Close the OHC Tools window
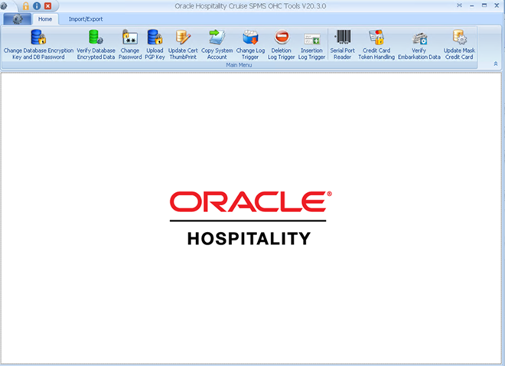The width and height of the screenshot is (505, 366). point(497,5)
